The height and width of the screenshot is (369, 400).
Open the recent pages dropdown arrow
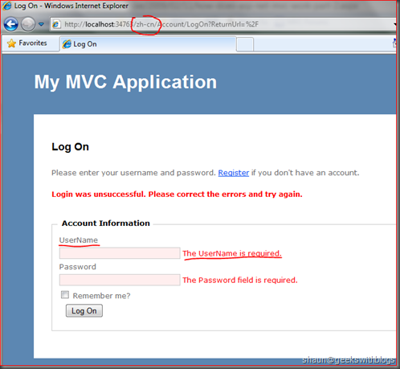(x=41, y=24)
